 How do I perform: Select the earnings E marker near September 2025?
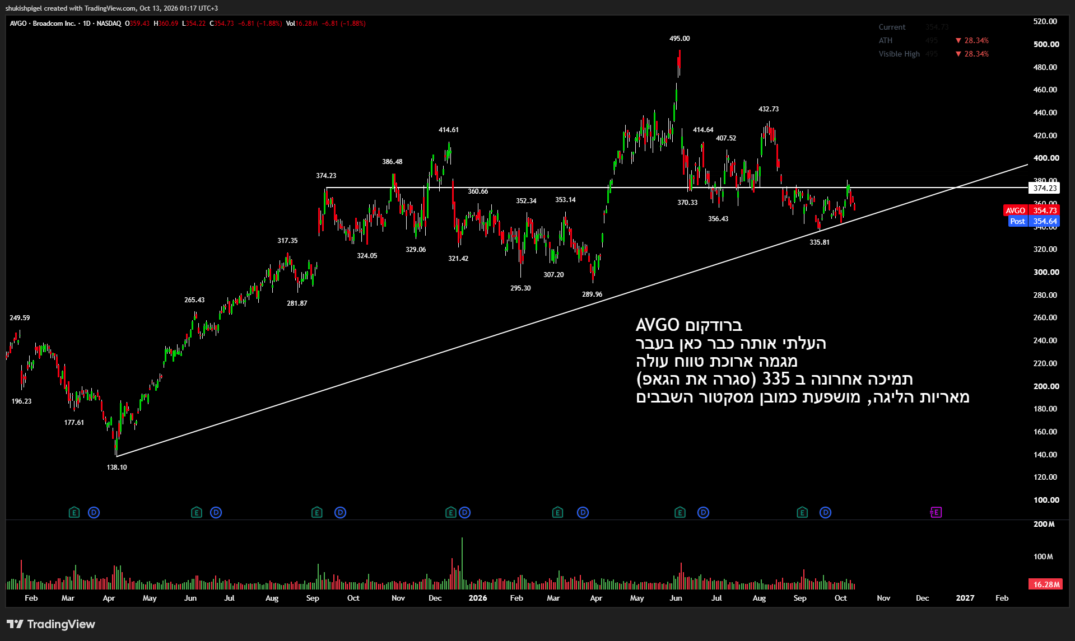pos(317,512)
